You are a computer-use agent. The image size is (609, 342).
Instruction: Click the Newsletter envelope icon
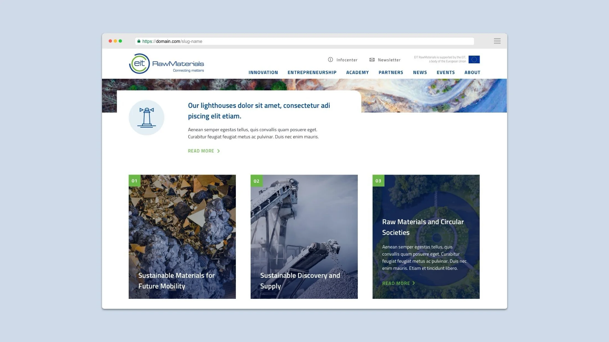[x=372, y=60]
